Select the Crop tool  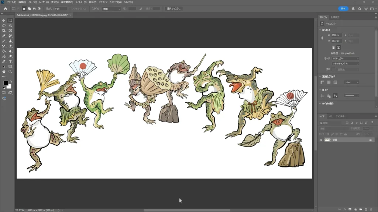click(x=4, y=31)
